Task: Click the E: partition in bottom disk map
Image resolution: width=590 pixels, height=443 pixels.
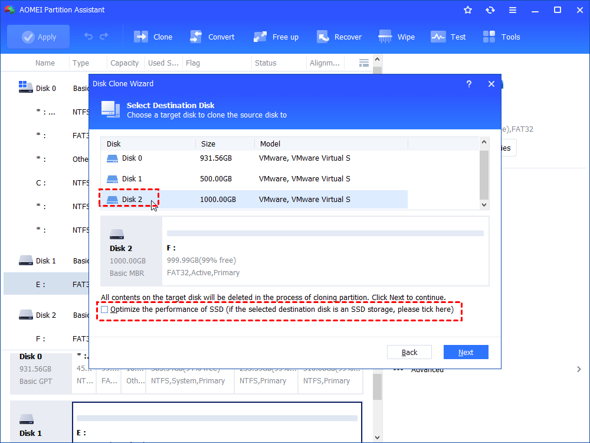Action: coord(217,422)
